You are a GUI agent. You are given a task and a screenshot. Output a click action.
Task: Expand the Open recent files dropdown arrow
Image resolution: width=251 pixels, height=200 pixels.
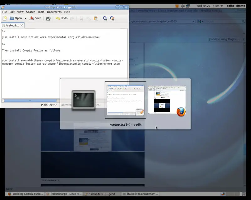click(x=25, y=18)
